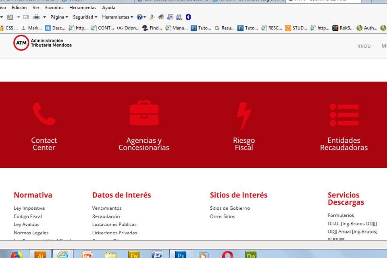The width and height of the screenshot is (387, 258).
Task: Click the Entidades Recaudadoras list icon
Action: coord(344,115)
